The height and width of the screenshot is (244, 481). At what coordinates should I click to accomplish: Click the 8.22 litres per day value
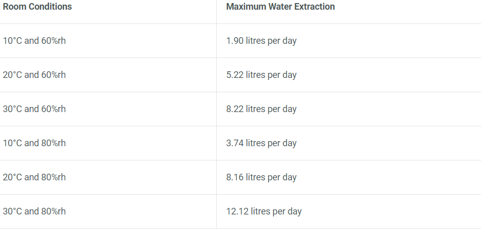tap(261, 109)
